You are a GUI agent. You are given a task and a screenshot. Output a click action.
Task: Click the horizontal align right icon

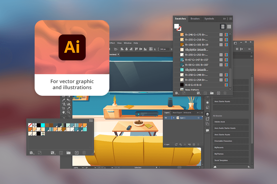click(131, 49)
